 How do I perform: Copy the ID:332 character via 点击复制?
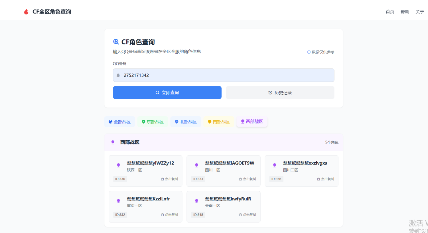[x=169, y=215]
